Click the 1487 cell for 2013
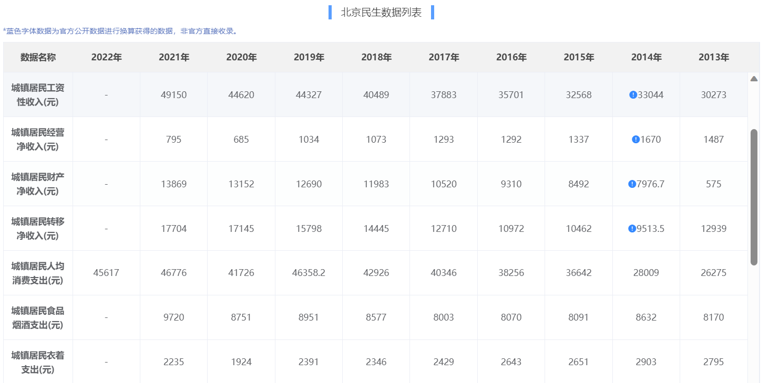Viewport: 769px width, 383px height. 714,140
